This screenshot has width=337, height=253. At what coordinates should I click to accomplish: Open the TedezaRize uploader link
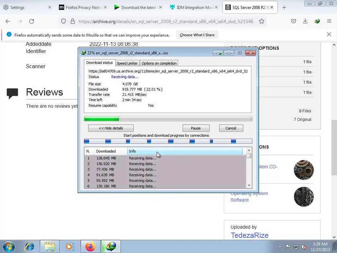click(x=249, y=235)
